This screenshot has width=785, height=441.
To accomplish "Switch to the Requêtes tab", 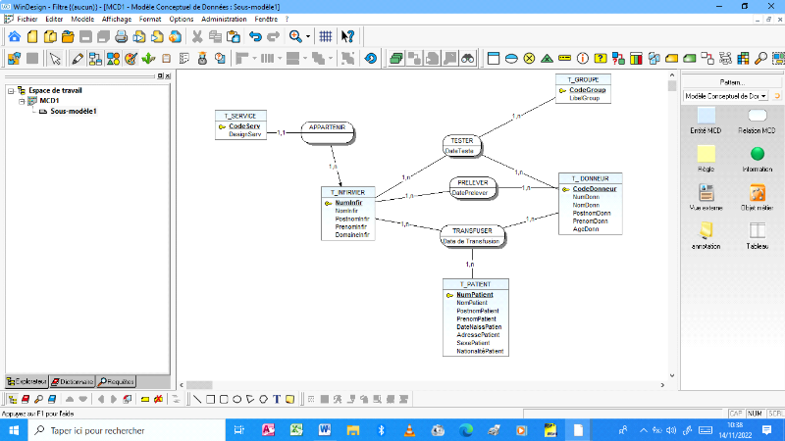I will click(x=116, y=380).
